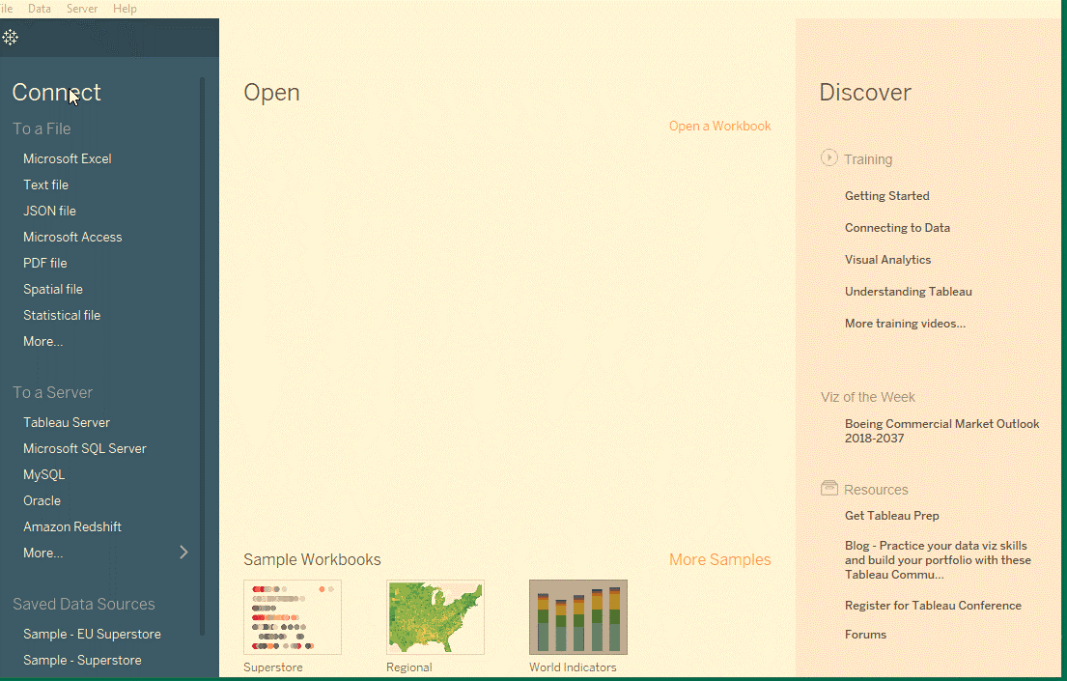Click the Superstore workbook label
The height and width of the screenshot is (681, 1067).
[x=273, y=667]
